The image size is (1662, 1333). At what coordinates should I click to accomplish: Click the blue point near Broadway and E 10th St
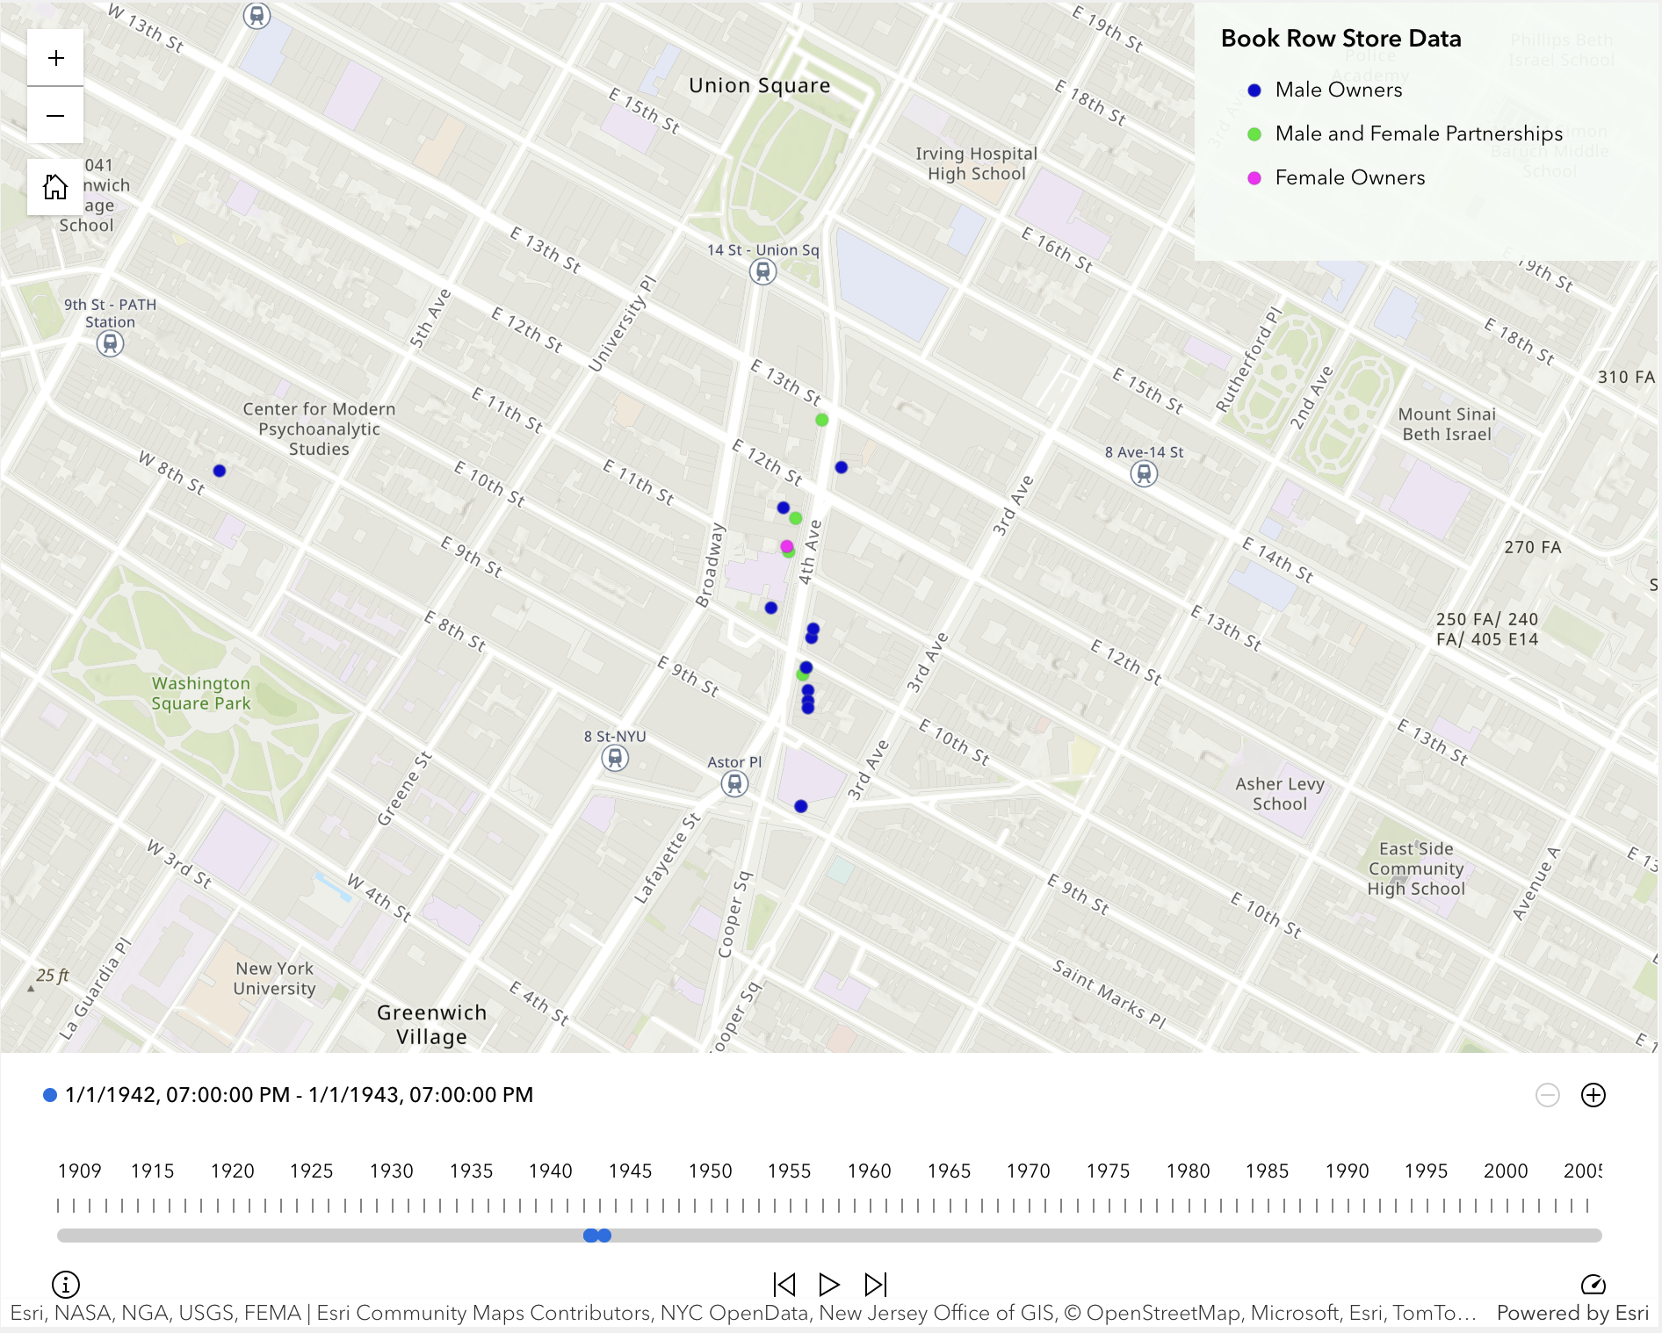771,608
